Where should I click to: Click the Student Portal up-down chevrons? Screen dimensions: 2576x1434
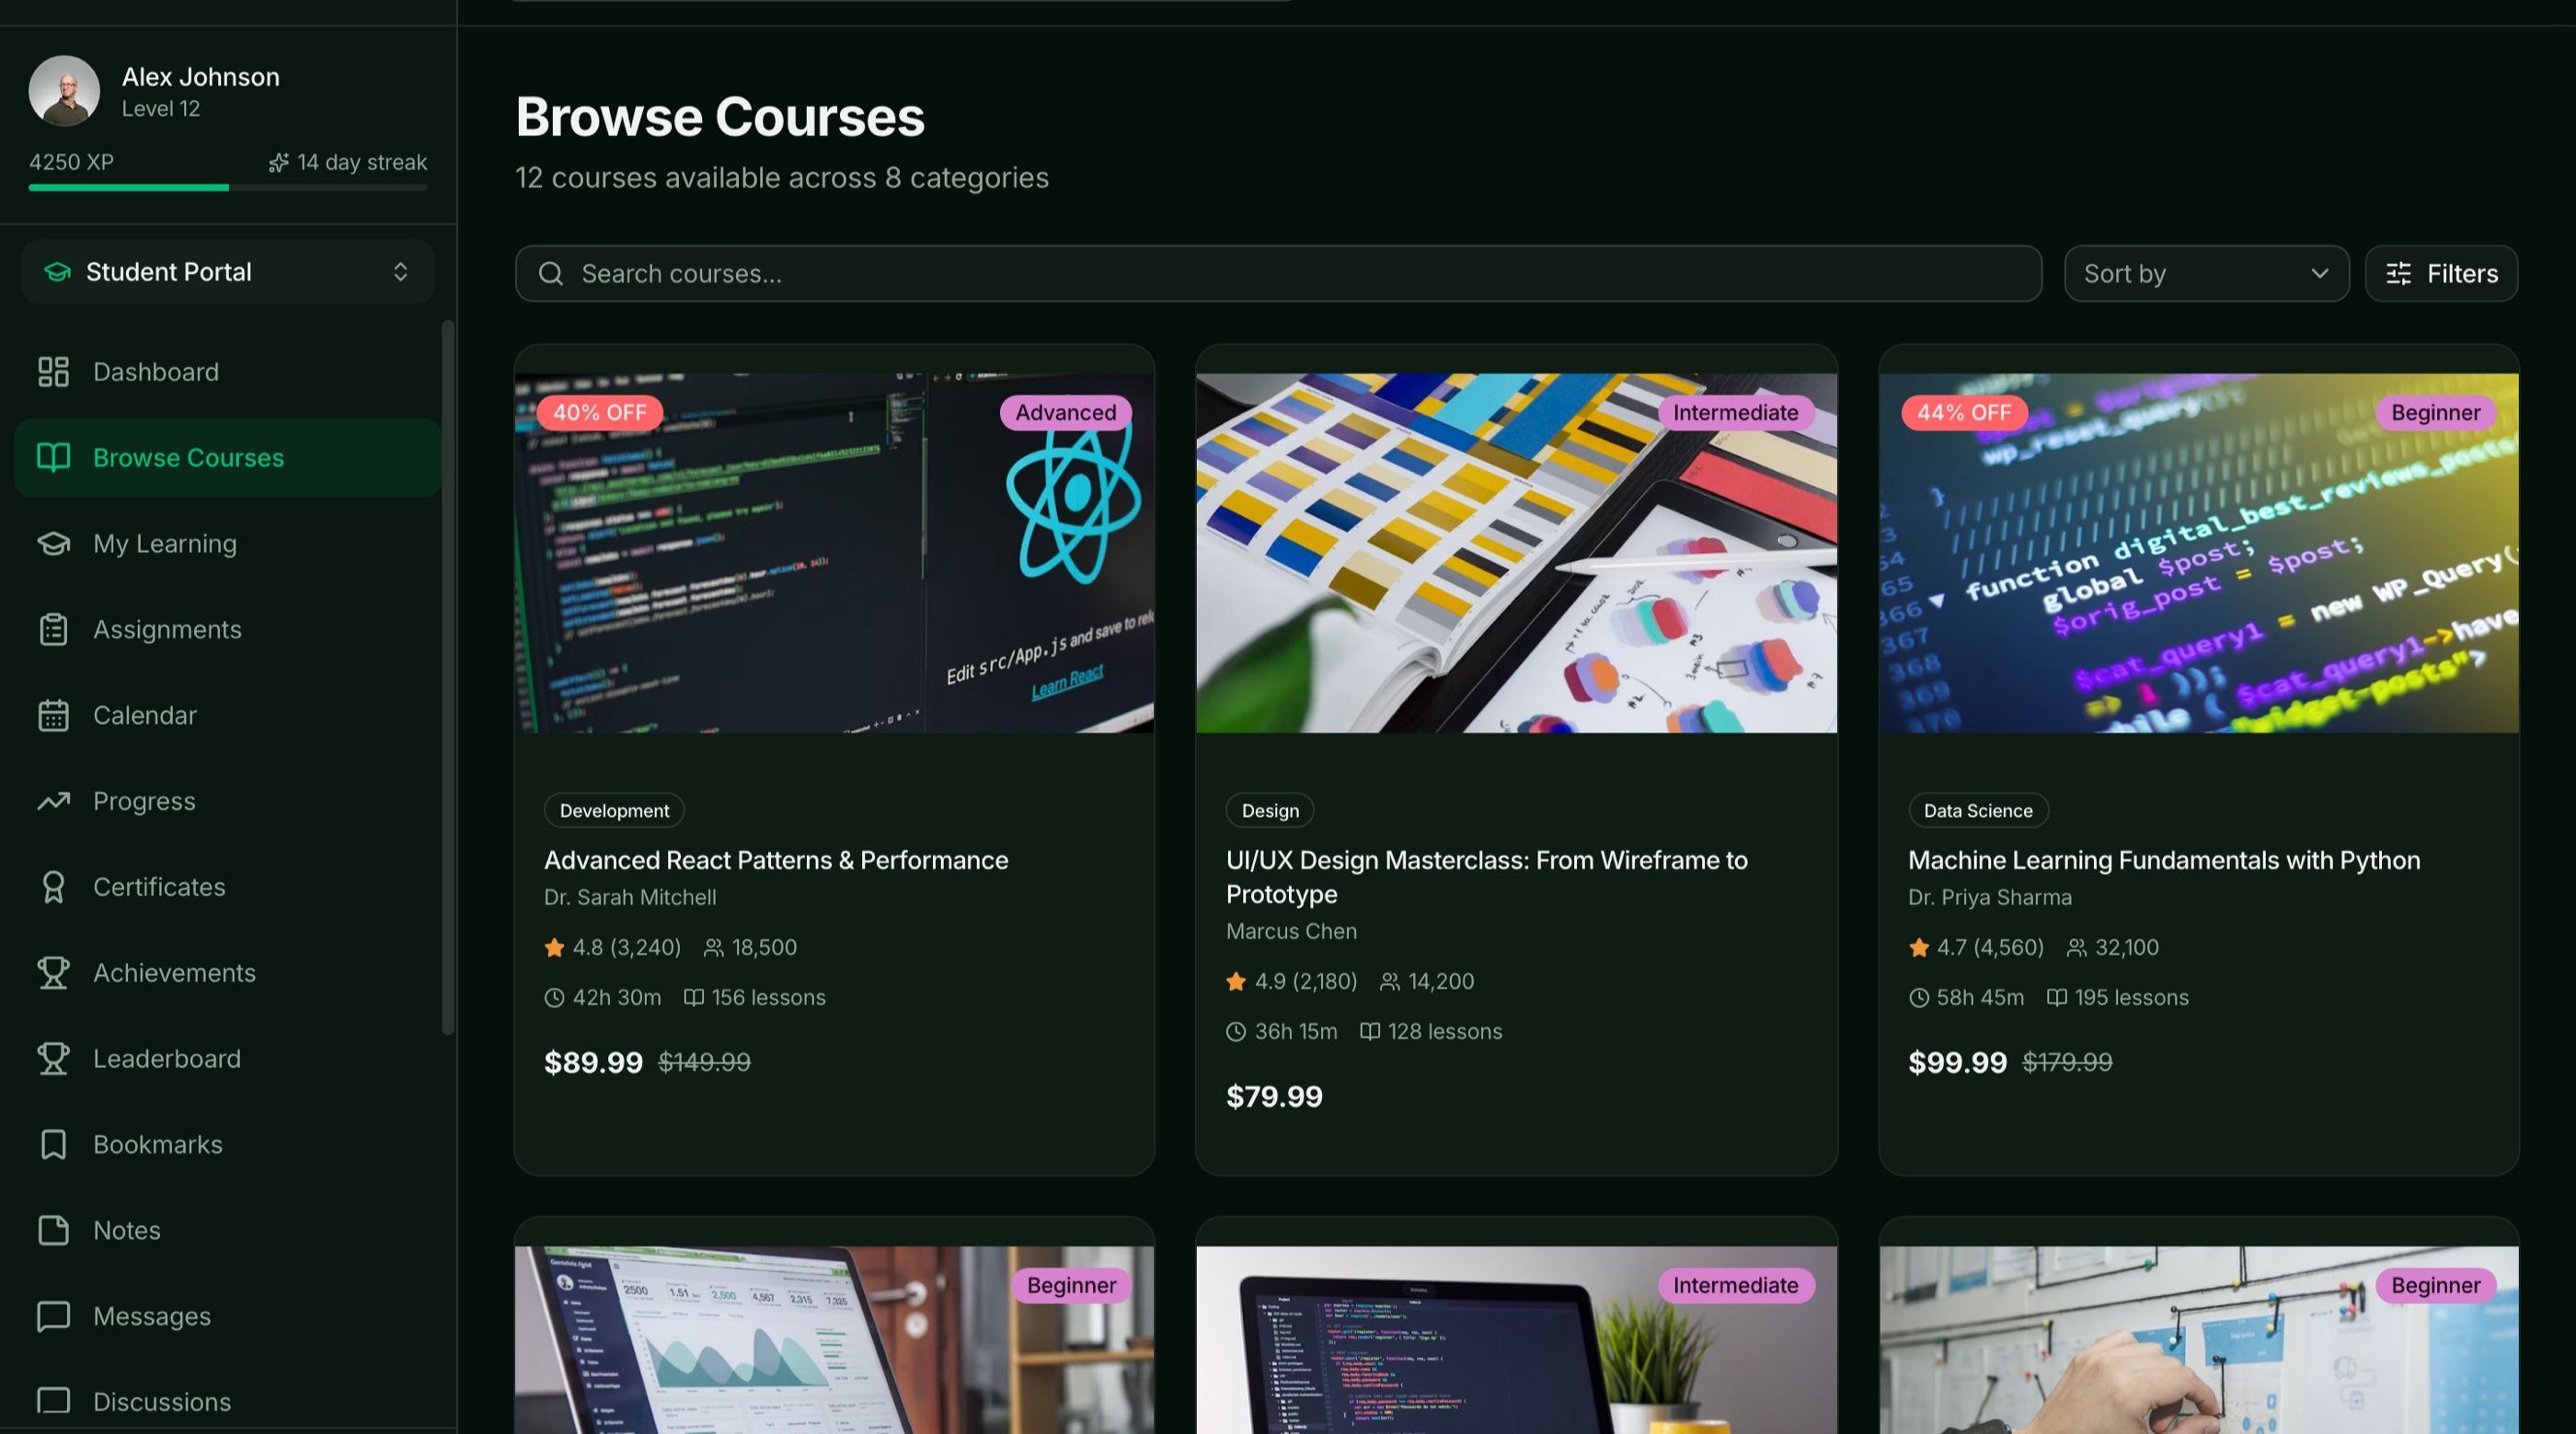coord(401,272)
